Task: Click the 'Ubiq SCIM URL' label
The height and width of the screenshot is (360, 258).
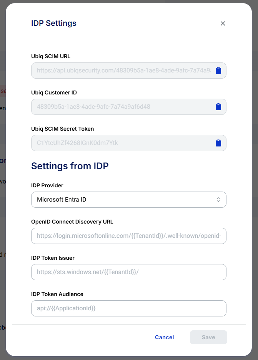Action: [51, 57]
